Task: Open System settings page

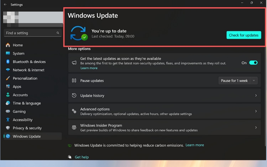Action: pyautogui.click(x=19, y=53)
